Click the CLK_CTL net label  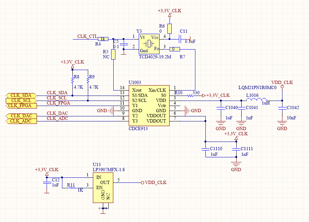87,36
